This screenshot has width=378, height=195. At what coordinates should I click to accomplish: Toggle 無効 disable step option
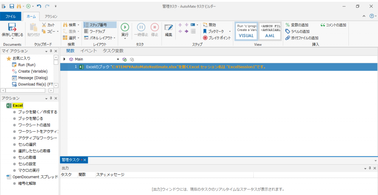pyautogui.click(x=210, y=25)
